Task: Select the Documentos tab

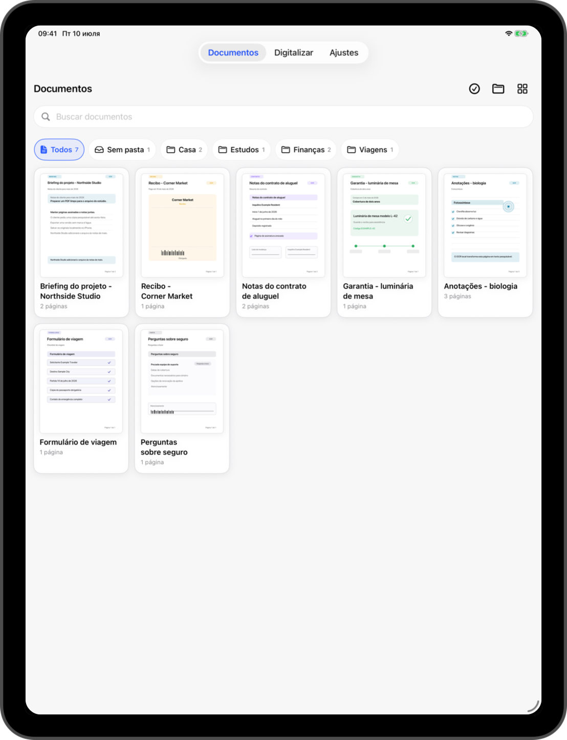Action: (x=233, y=53)
